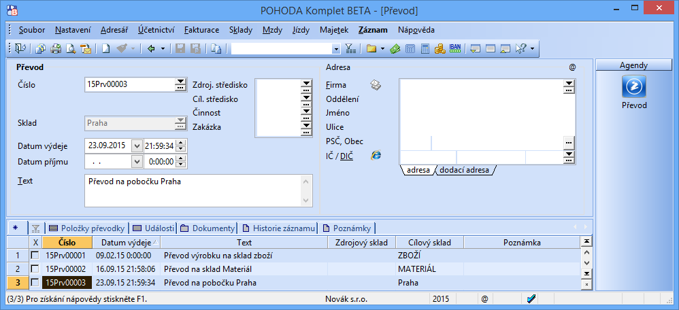Click the ellipsis button for PSČ, Obec

pyautogui.click(x=569, y=141)
